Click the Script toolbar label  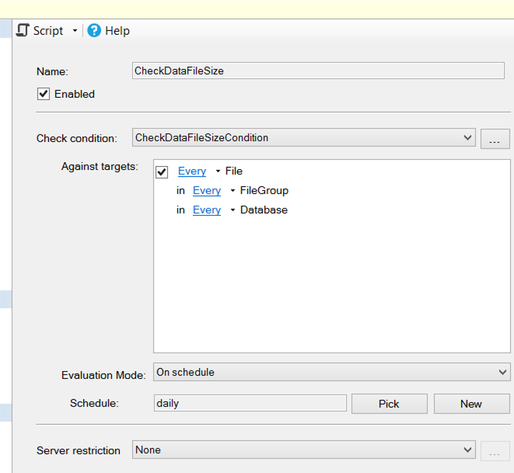tap(48, 31)
